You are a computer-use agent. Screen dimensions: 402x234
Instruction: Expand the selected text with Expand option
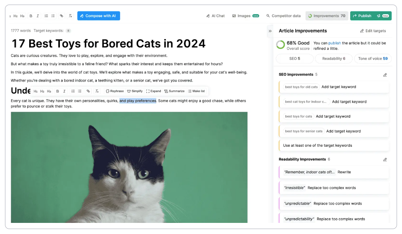coord(154,91)
